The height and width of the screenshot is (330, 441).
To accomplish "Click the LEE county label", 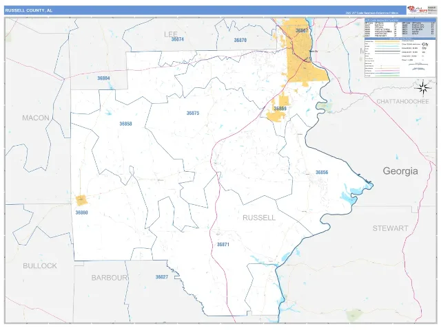I will [171, 34].
